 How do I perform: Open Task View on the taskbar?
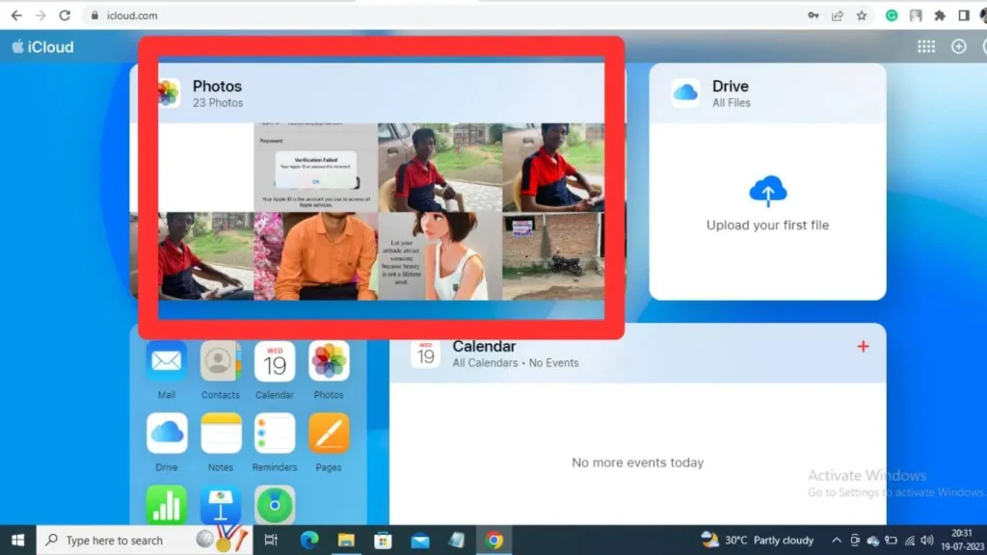271,540
